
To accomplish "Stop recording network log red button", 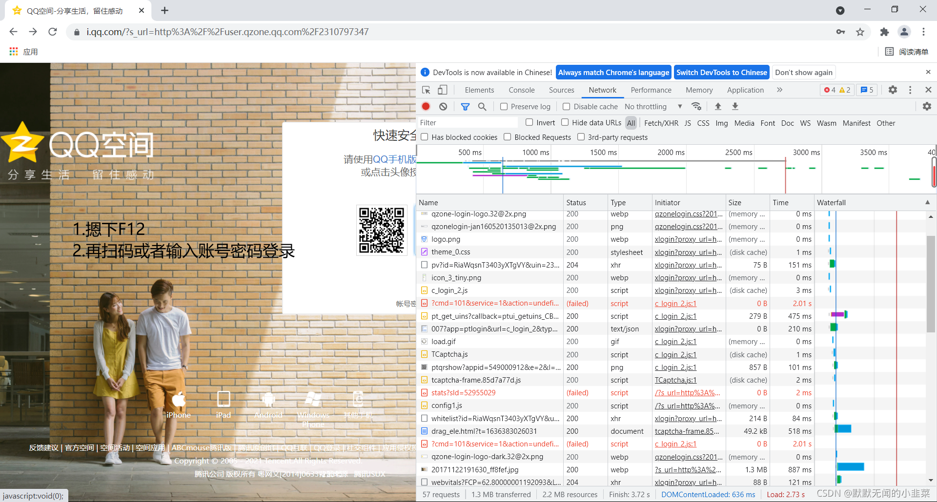I will pyautogui.click(x=426, y=106).
